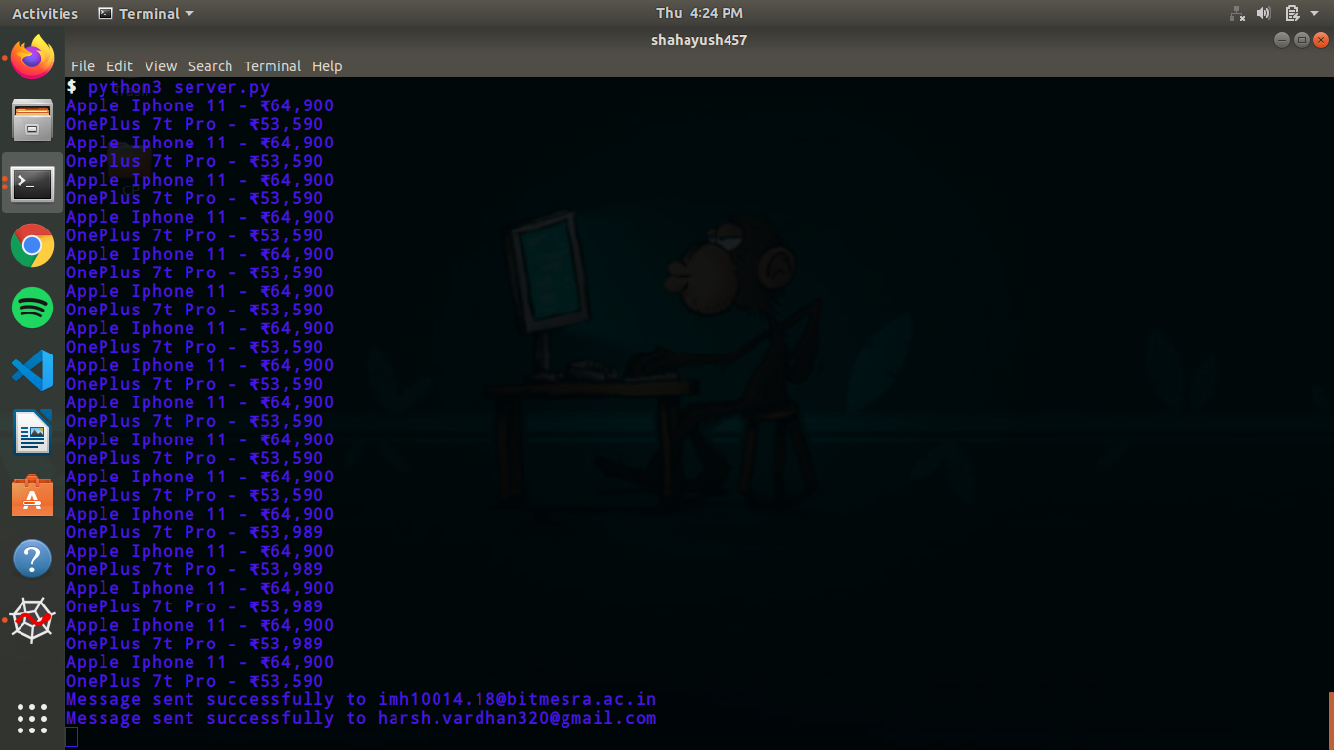Click the harsh.vardhan320@gmail.com message line
Image resolution: width=1334 pixels, height=750 pixels.
coord(361,718)
